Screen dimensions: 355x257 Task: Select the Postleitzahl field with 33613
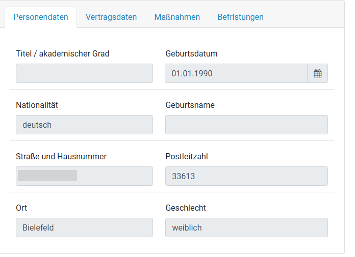pyautogui.click(x=246, y=176)
